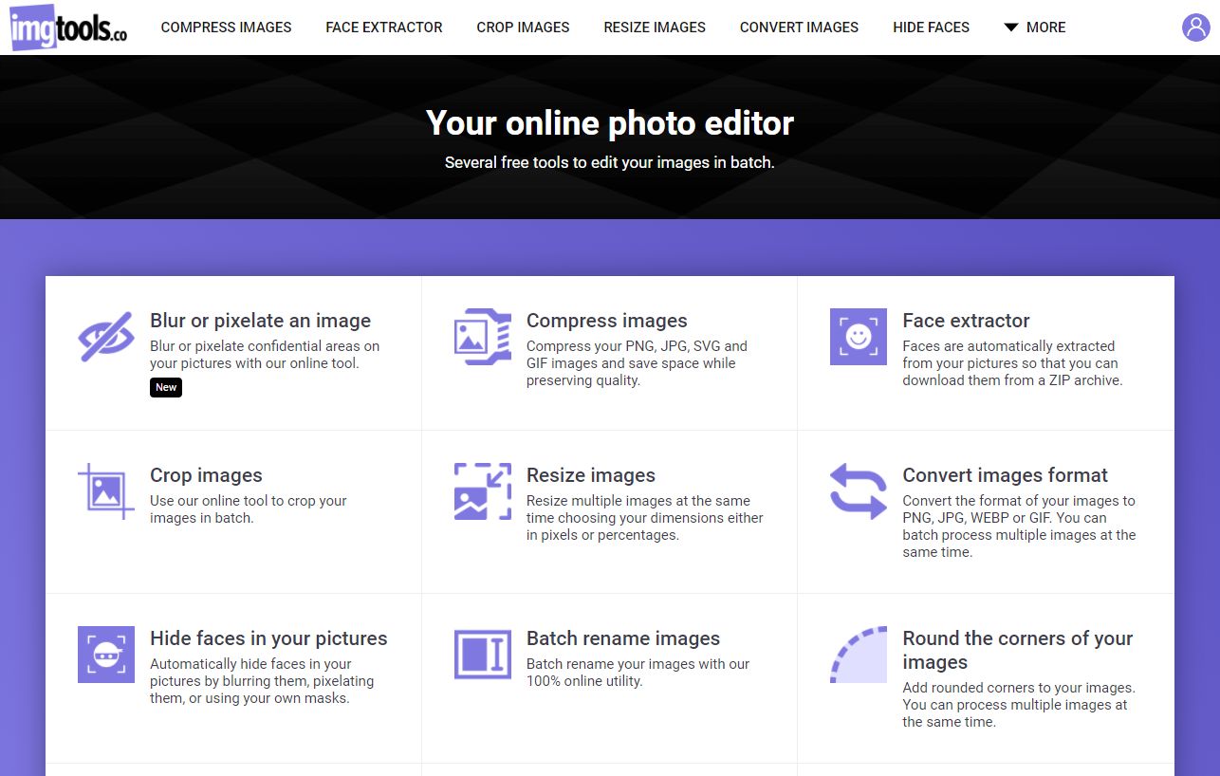Screen dimensions: 1220x776
Task: Select the Blur or pixelate tool icon
Action: click(x=104, y=336)
